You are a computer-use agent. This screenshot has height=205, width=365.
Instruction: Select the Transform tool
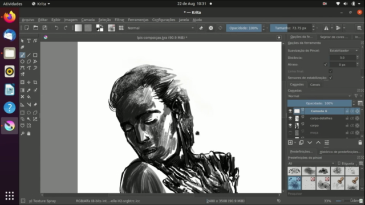pos(22,82)
